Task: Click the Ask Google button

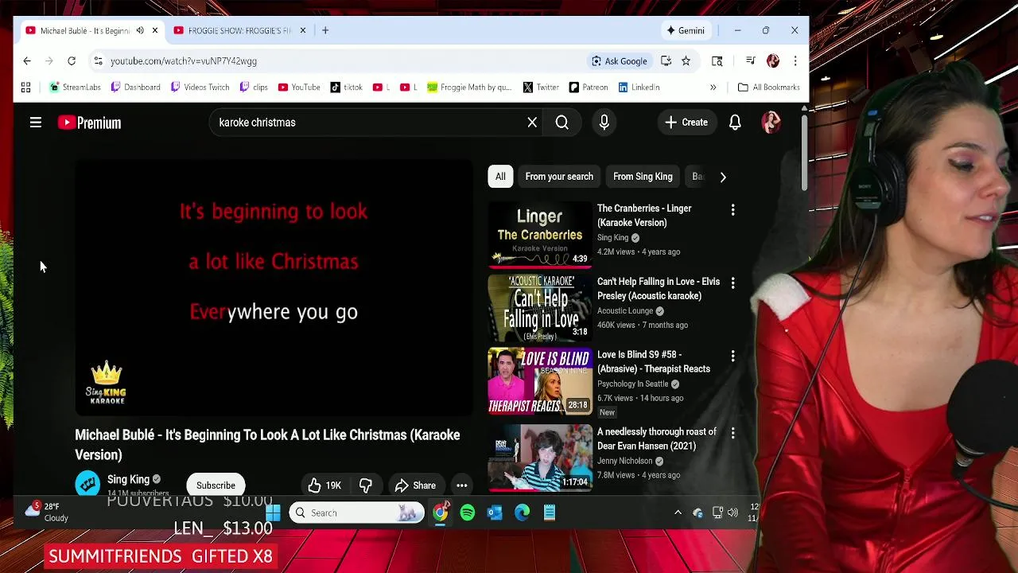Action: tap(619, 60)
